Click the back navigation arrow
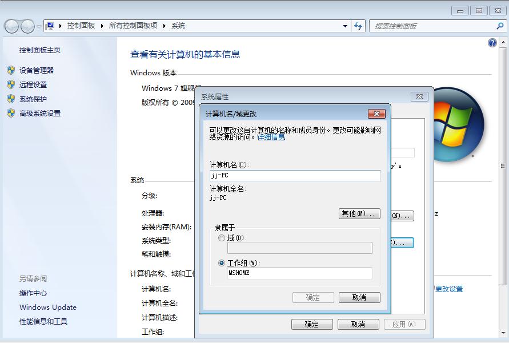Screen dimensions: 509x344 pos(12,26)
